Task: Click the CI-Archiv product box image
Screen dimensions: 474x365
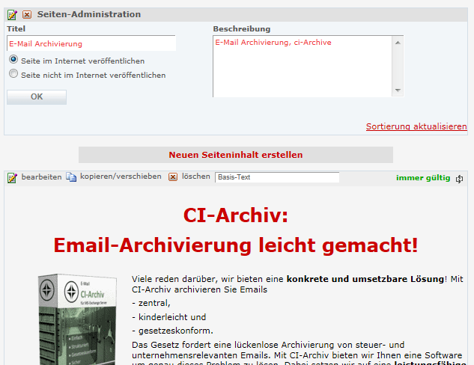Action: (78, 319)
